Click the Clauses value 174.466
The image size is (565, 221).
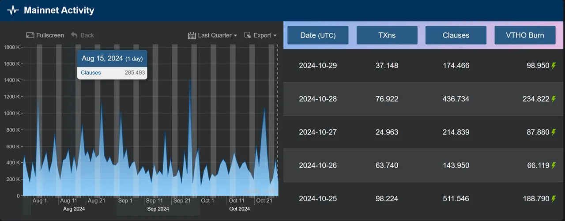click(x=456, y=66)
